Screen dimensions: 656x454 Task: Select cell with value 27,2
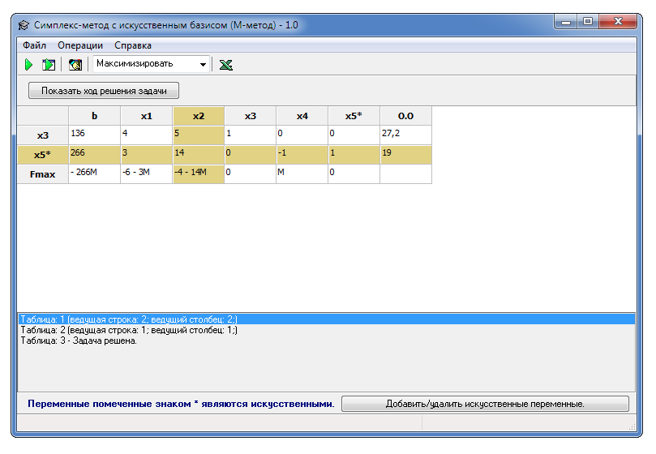click(x=405, y=135)
